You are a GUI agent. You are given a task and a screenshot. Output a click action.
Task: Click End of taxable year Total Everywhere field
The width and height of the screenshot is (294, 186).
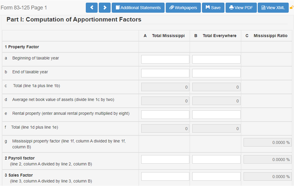tap(216, 73)
